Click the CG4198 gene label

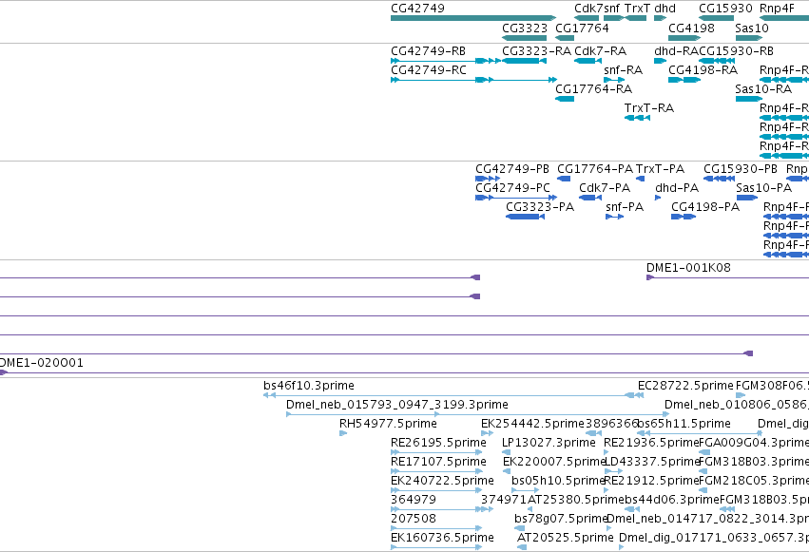[x=691, y=28]
